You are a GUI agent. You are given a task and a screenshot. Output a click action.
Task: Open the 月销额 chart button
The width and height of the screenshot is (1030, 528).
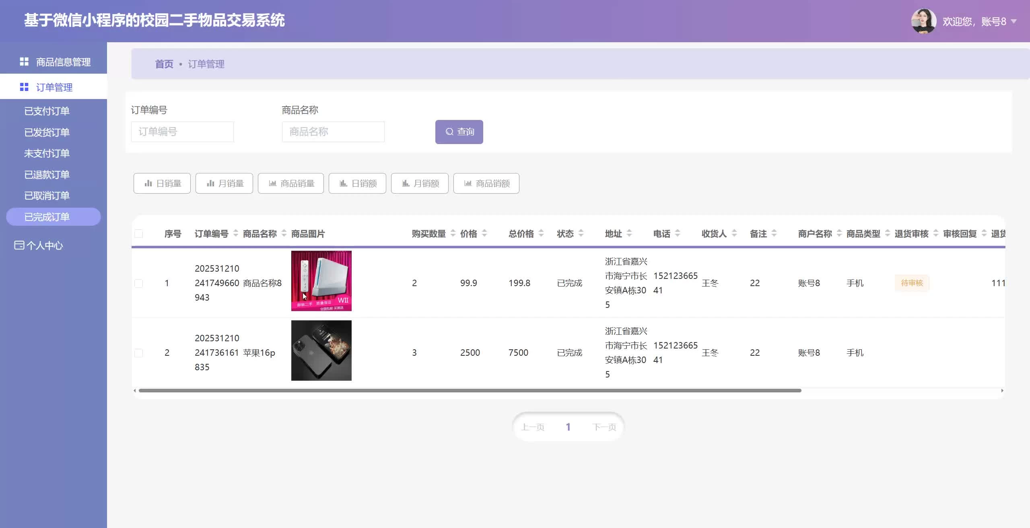420,184
